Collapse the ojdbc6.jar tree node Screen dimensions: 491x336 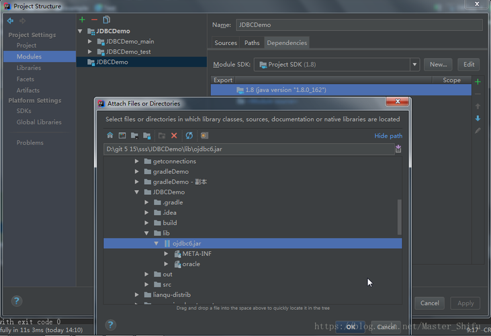tap(157, 243)
